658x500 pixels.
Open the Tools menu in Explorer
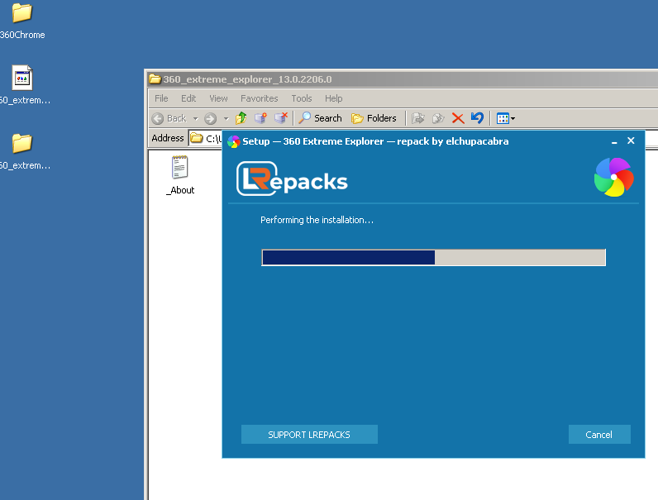[x=301, y=98]
